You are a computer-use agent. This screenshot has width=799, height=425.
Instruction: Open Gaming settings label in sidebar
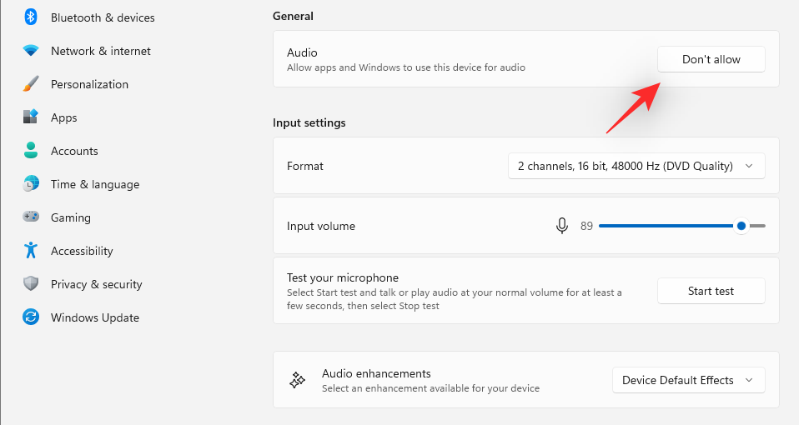coord(71,217)
